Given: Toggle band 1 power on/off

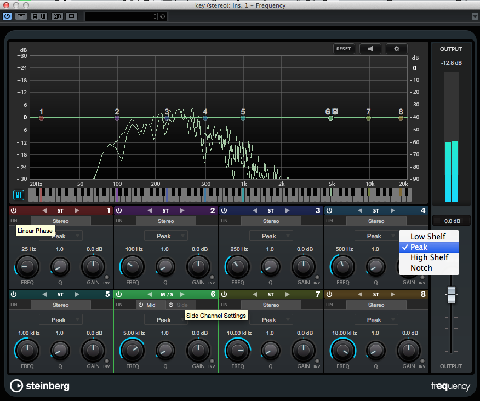Looking at the screenshot, I should pyautogui.click(x=14, y=210).
